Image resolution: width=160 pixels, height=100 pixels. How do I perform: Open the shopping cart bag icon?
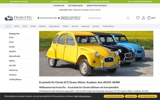pos(149,18)
